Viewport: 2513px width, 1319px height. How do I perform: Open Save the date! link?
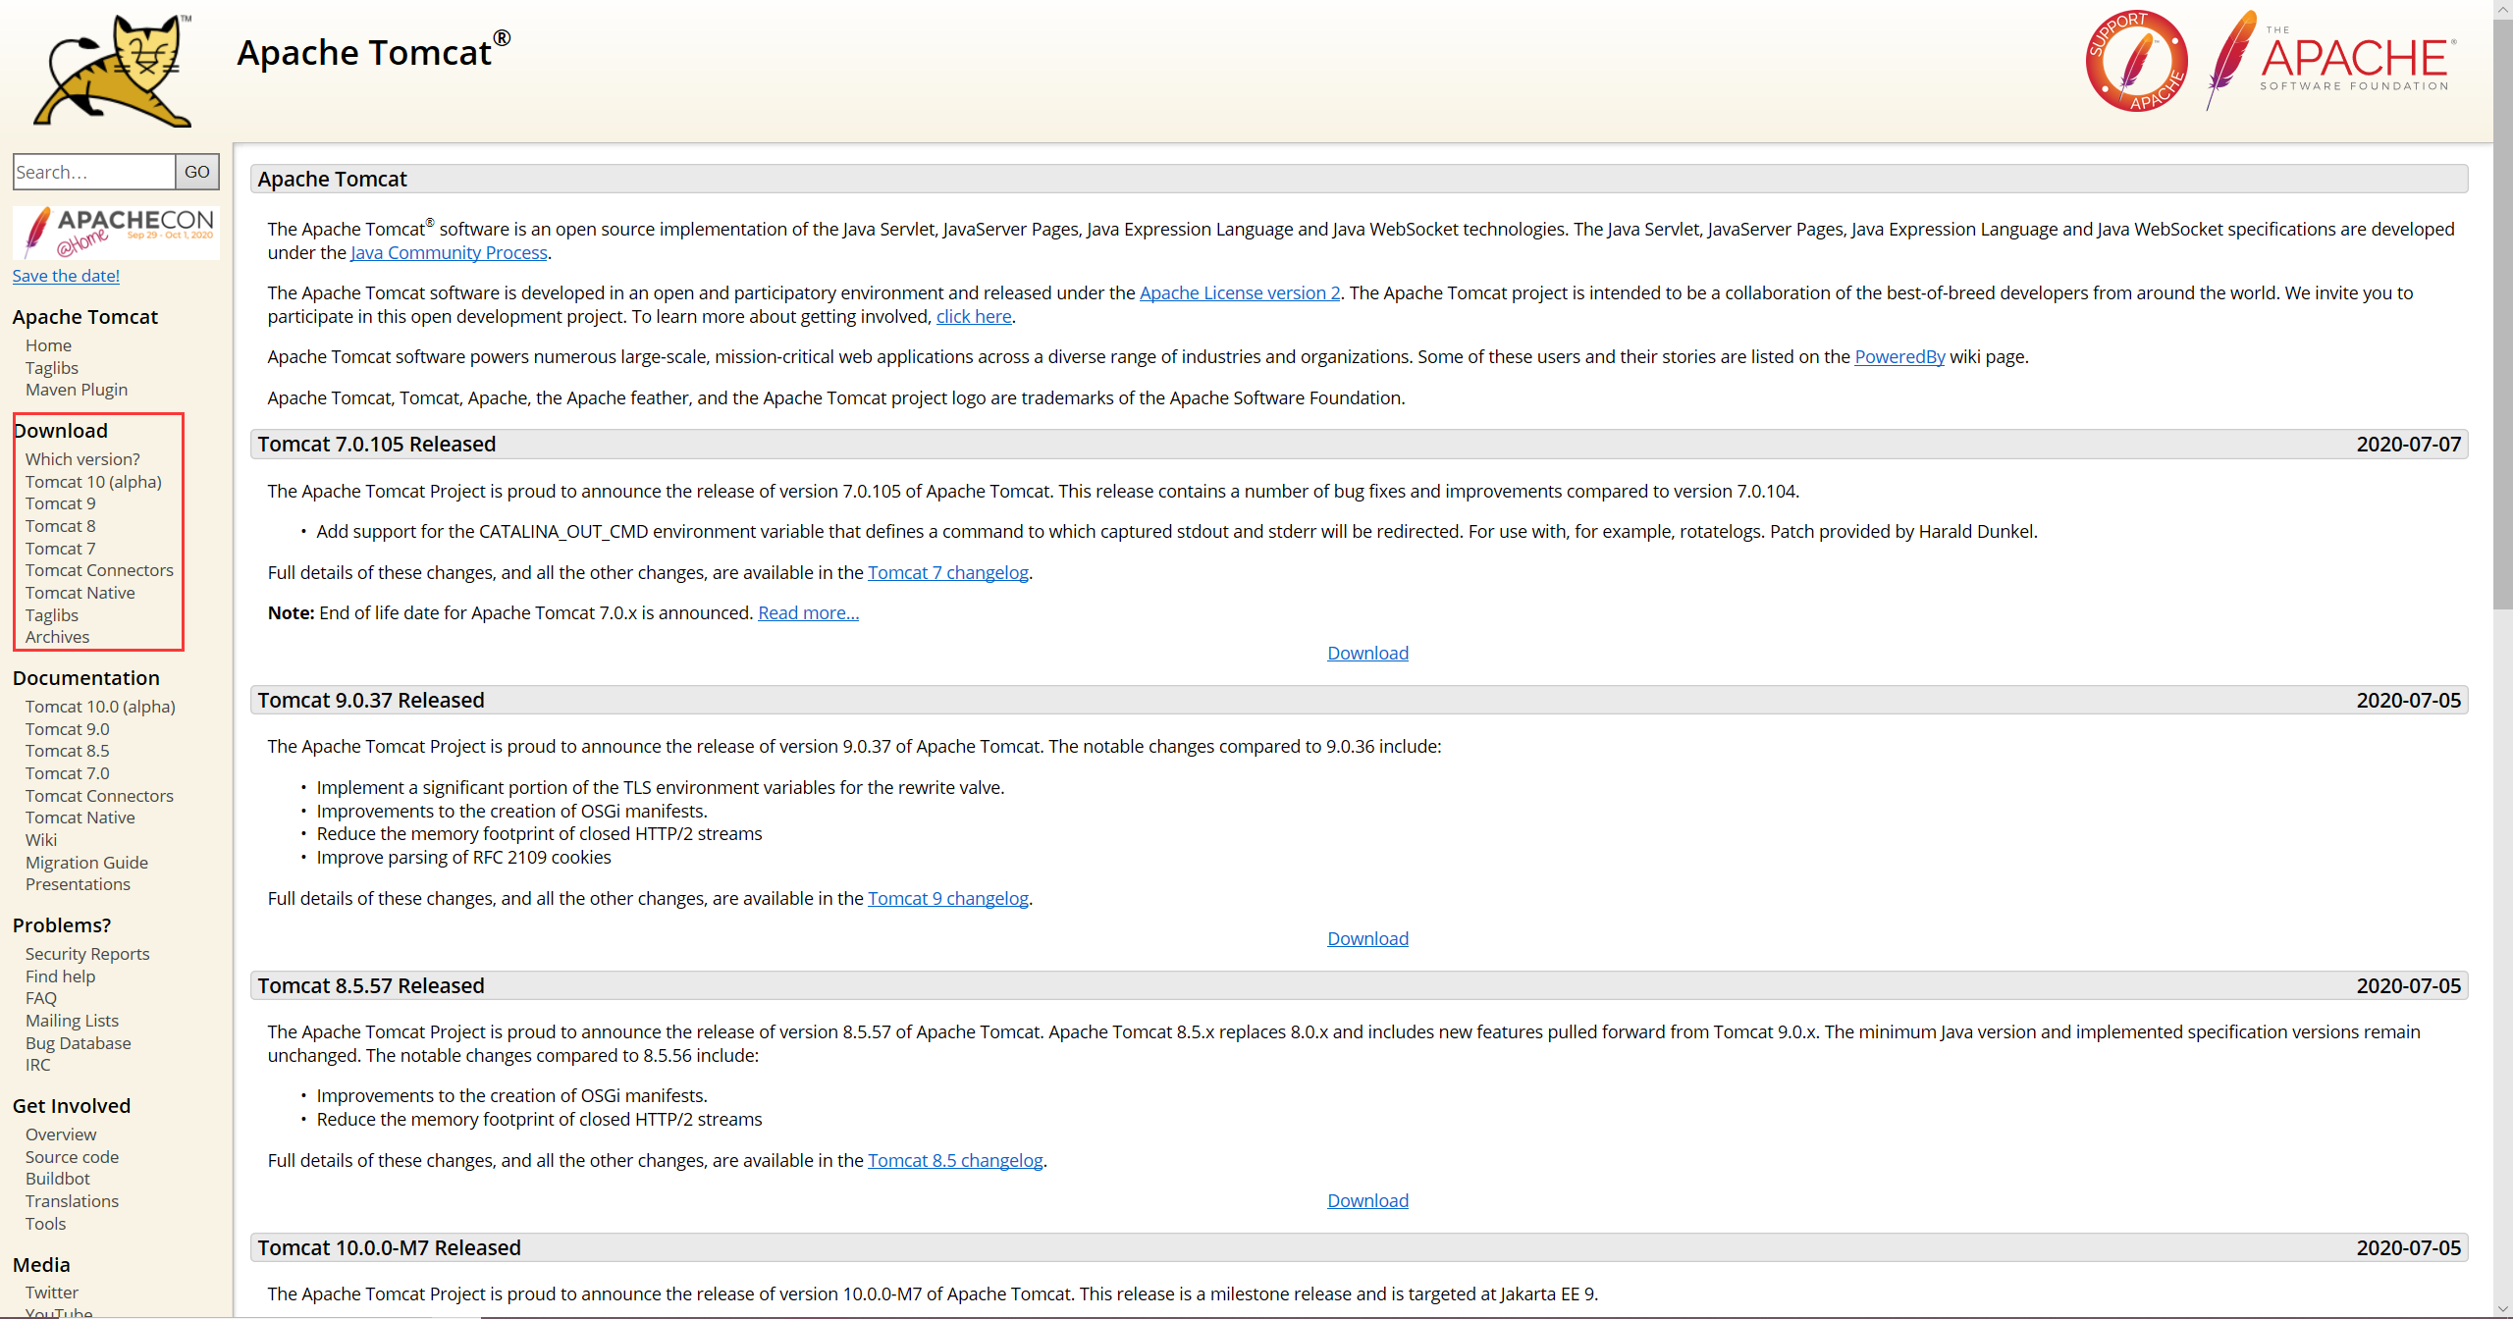(66, 276)
